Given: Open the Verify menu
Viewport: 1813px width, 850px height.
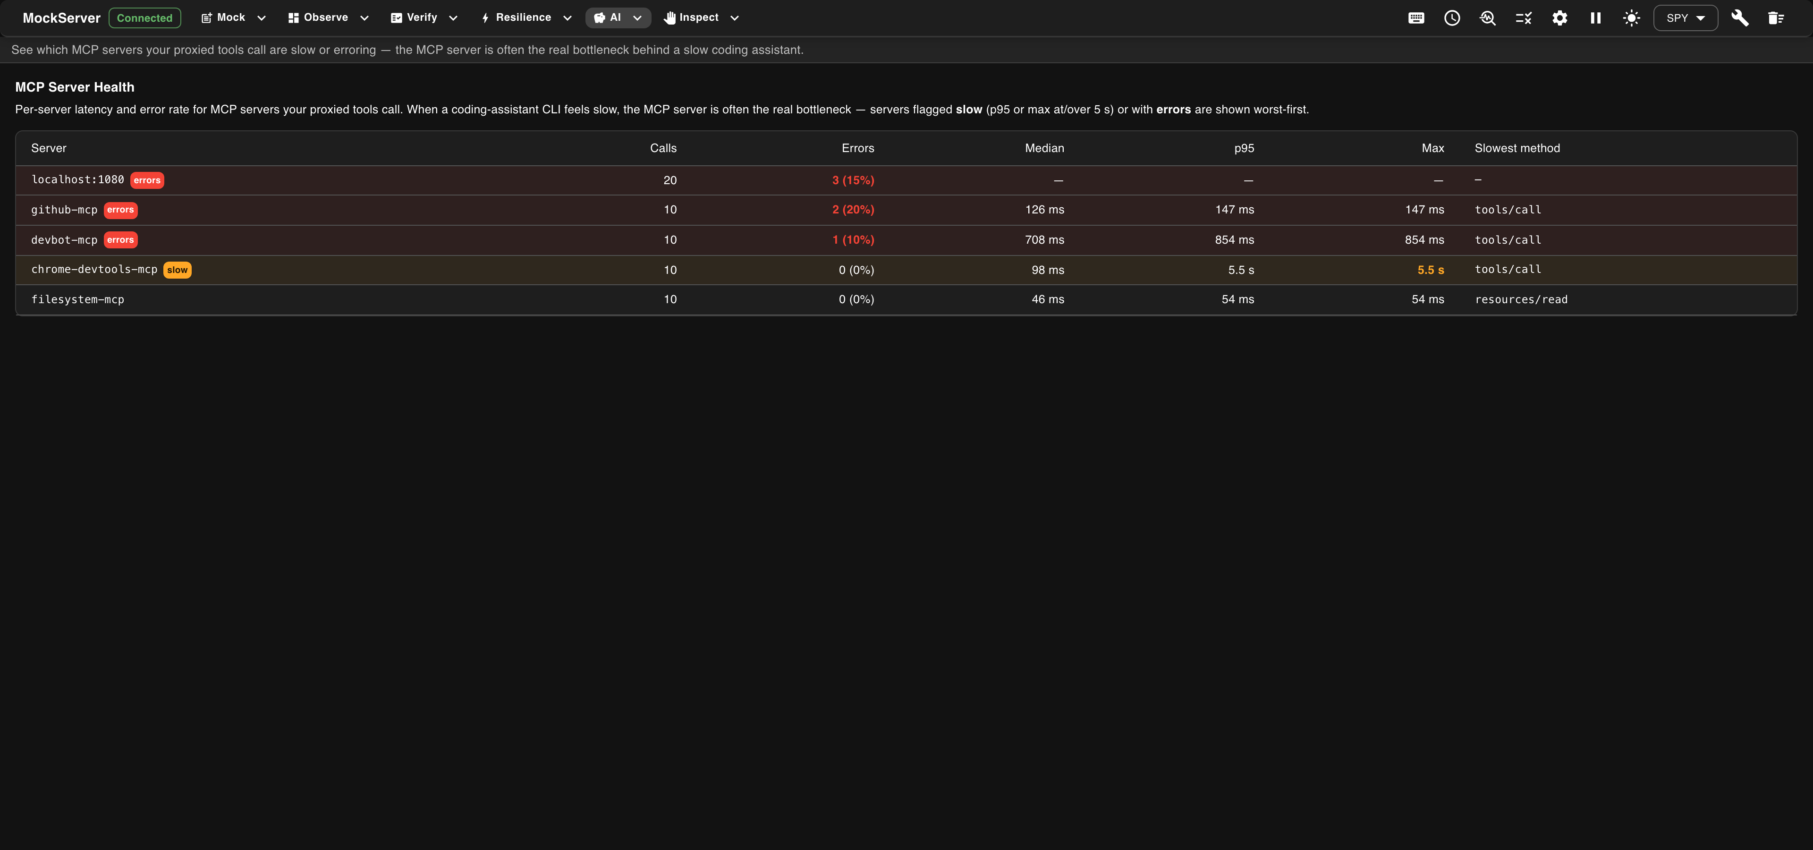Looking at the screenshot, I should point(424,17).
